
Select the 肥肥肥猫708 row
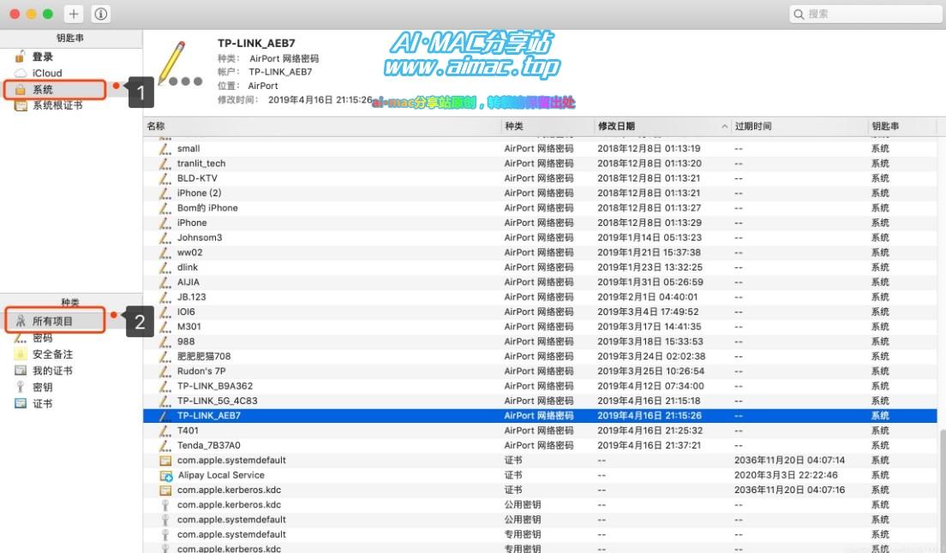click(x=540, y=356)
